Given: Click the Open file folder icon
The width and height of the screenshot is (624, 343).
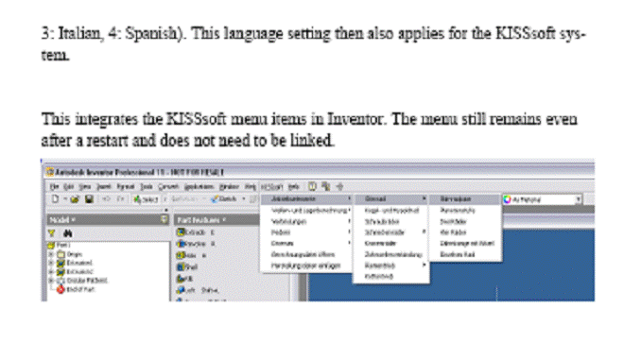Looking at the screenshot, I should (x=75, y=199).
